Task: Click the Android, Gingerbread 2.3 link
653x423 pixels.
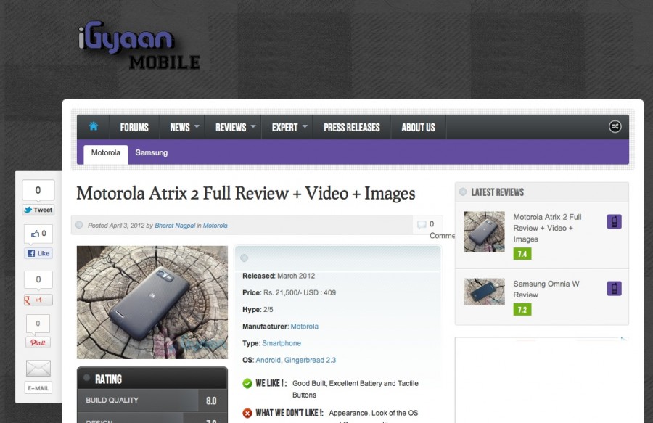Action: pos(295,360)
